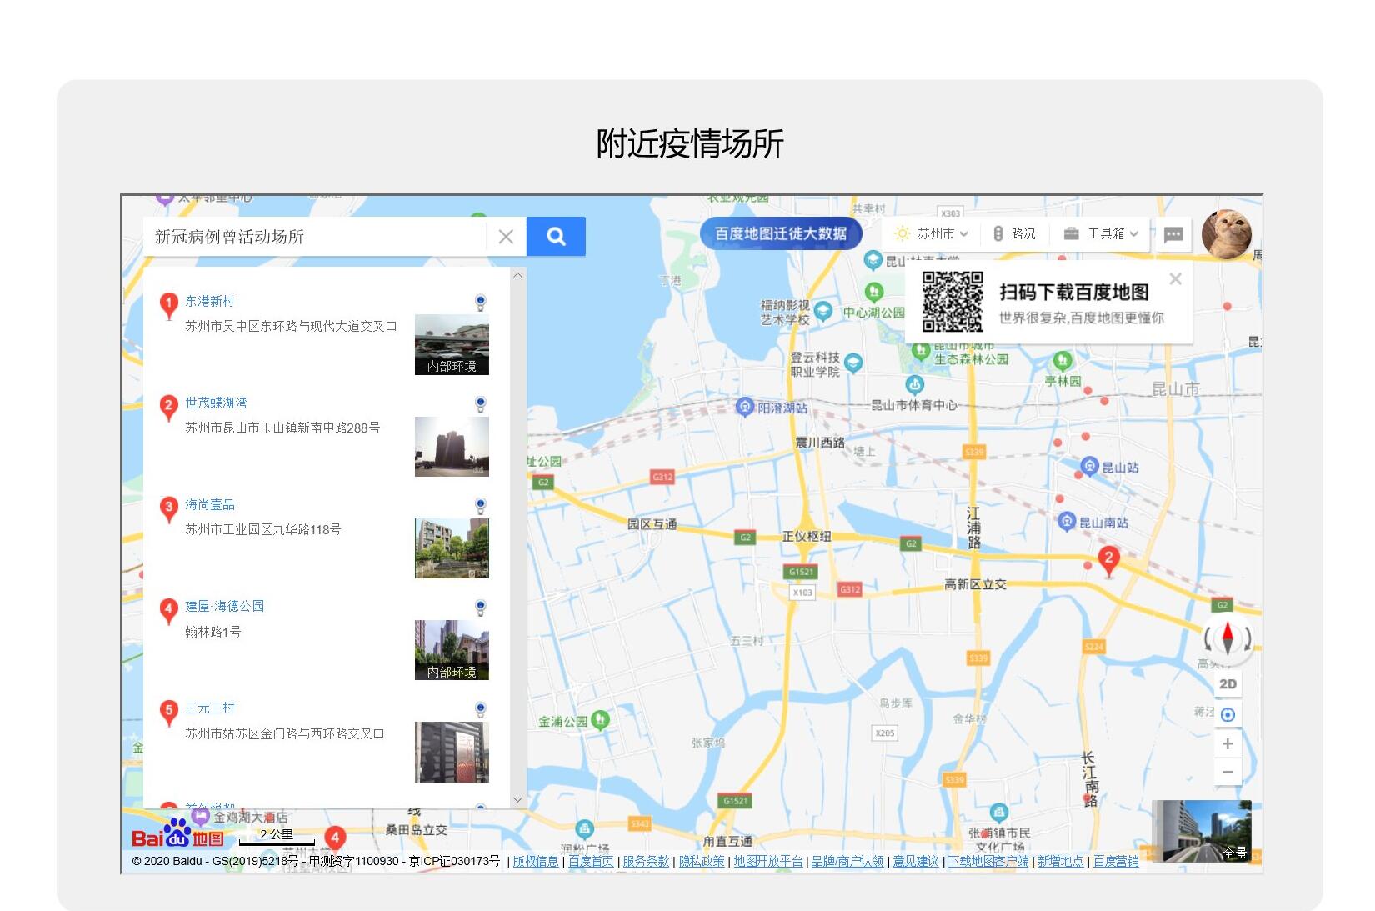1375x911 pixels.
Task: Click the locate-me position icon
Action: (x=1227, y=713)
